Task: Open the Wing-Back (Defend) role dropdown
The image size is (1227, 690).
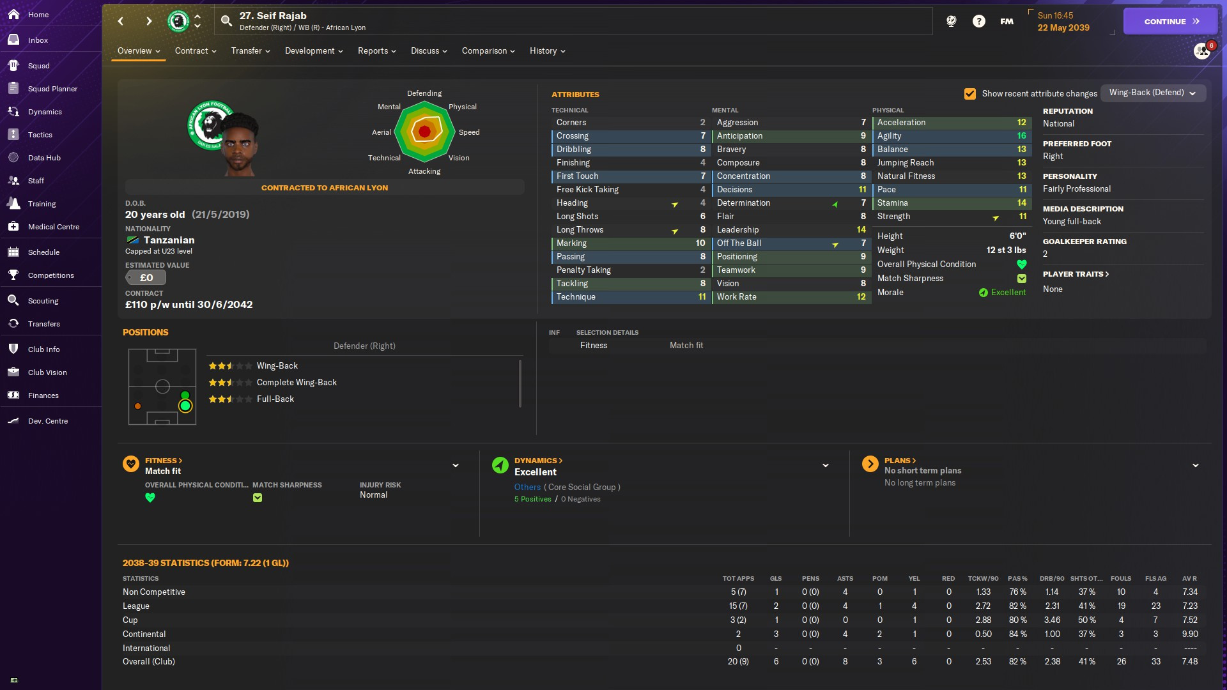Action: [x=1152, y=93]
